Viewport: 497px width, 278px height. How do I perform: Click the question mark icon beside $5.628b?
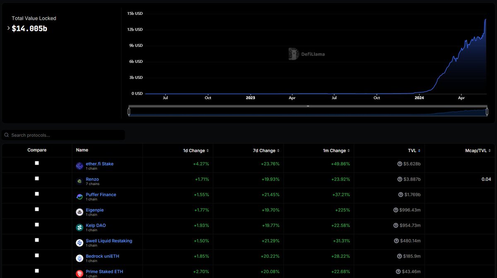tap(400, 164)
